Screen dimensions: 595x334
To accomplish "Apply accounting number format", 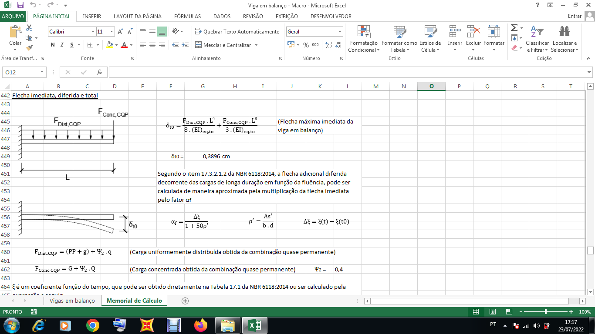I will [x=291, y=45].
